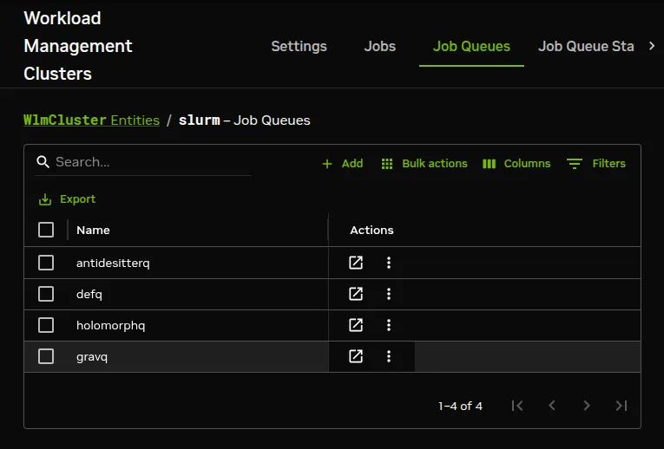Screen dimensions: 664x449
Task: Click the search magnifier icon
Action: pos(43,161)
